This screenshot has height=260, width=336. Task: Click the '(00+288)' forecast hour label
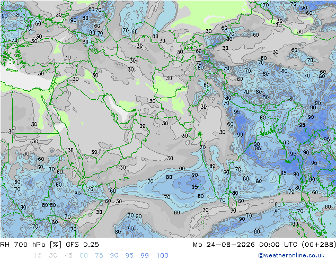tap(319, 245)
